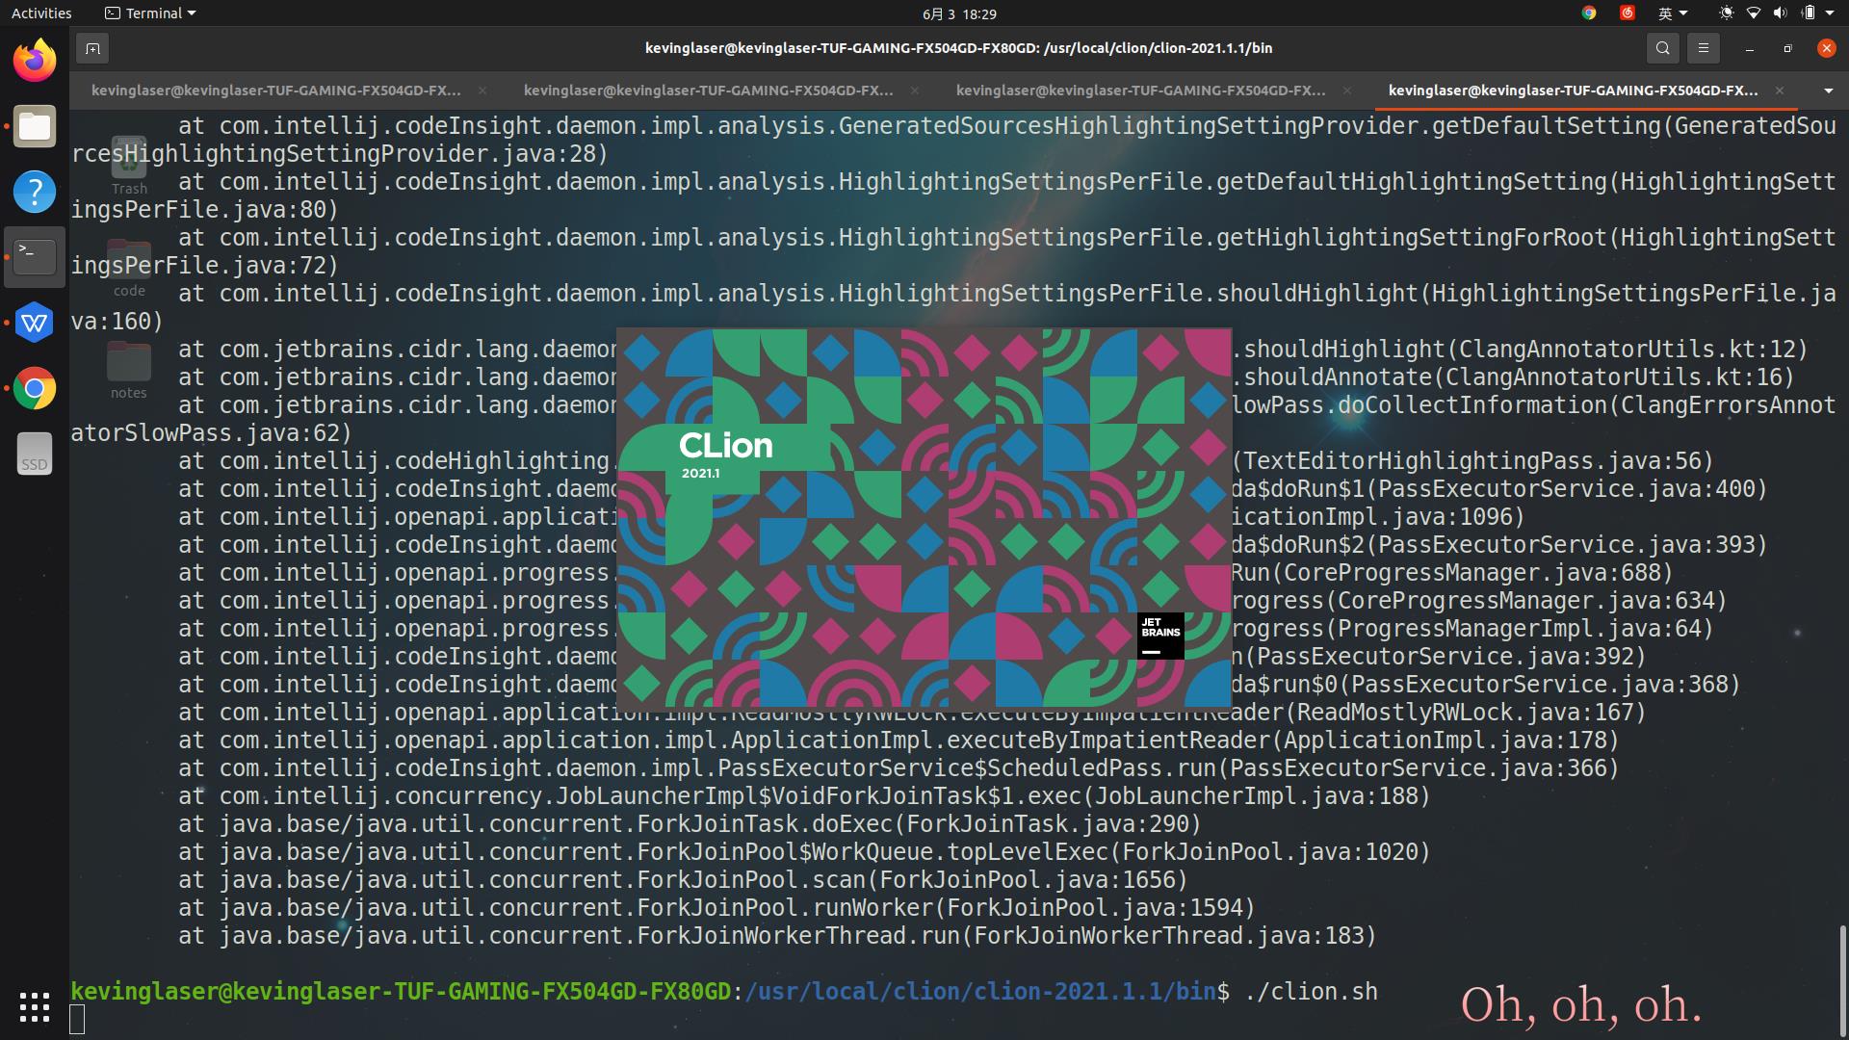Click the './clion.sh' command text
Viewport: 1849px width, 1040px height.
[1311, 992]
